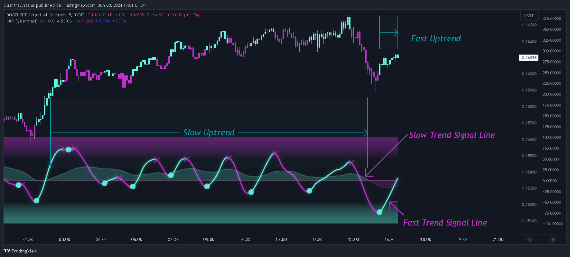The height and width of the screenshot is (257, 570).
Task: Click the 0.16000 price axis label
Action: (x=529, y=74)
